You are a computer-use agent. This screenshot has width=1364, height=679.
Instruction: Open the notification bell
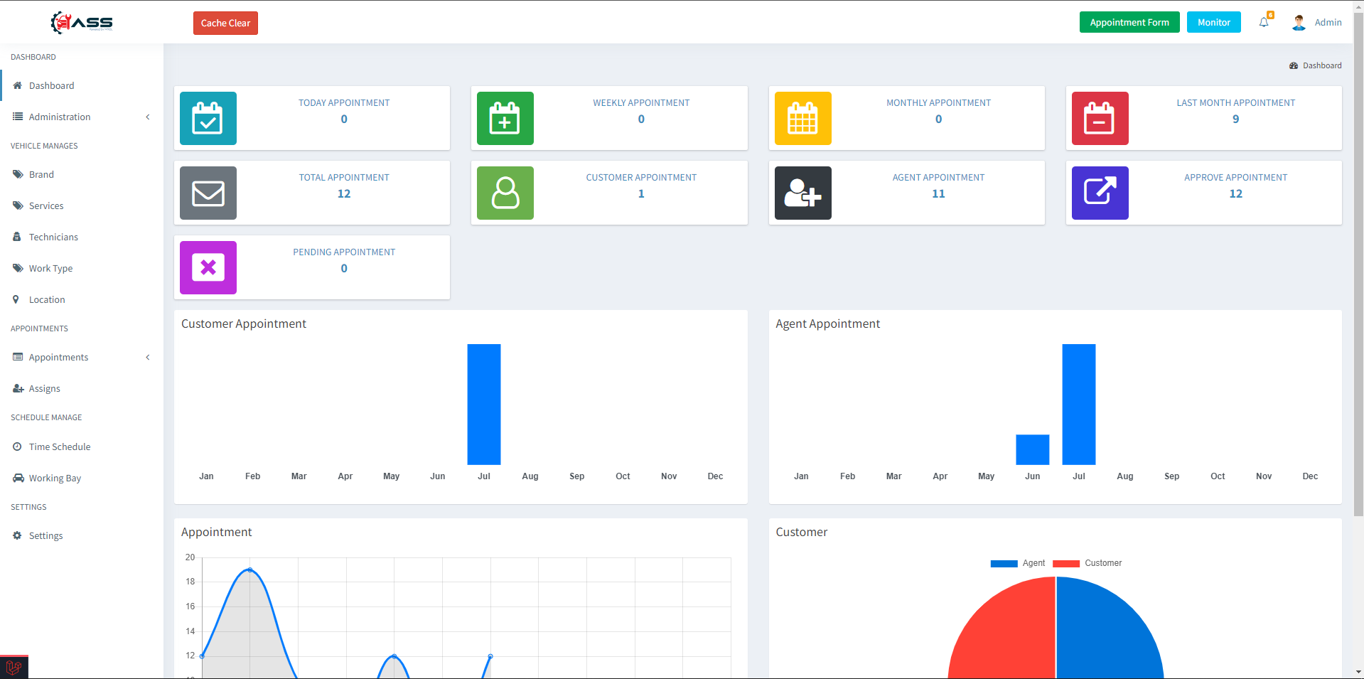(x=1264, y=23)
